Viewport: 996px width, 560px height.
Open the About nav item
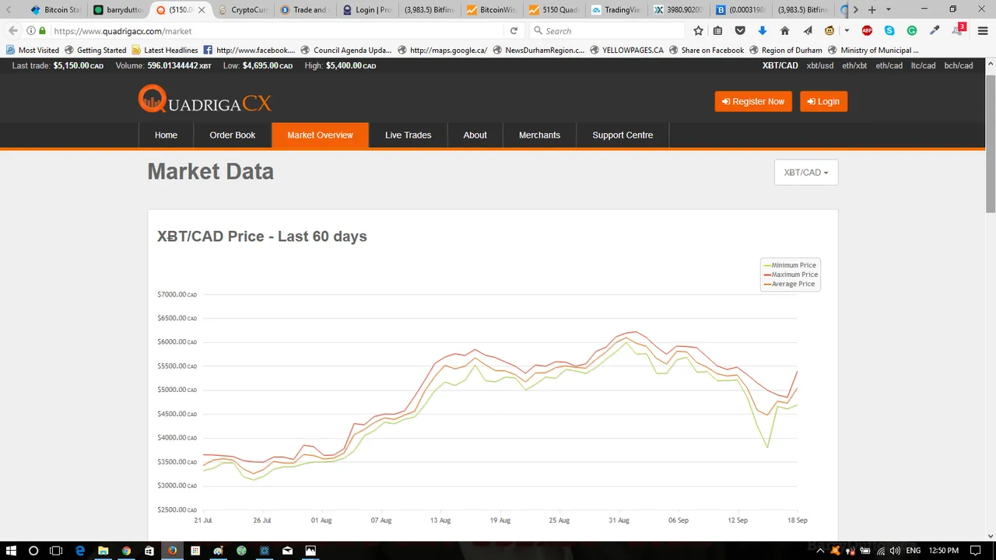coord(475,135)
